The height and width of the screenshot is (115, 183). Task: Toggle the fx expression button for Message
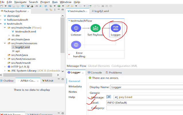109,97
